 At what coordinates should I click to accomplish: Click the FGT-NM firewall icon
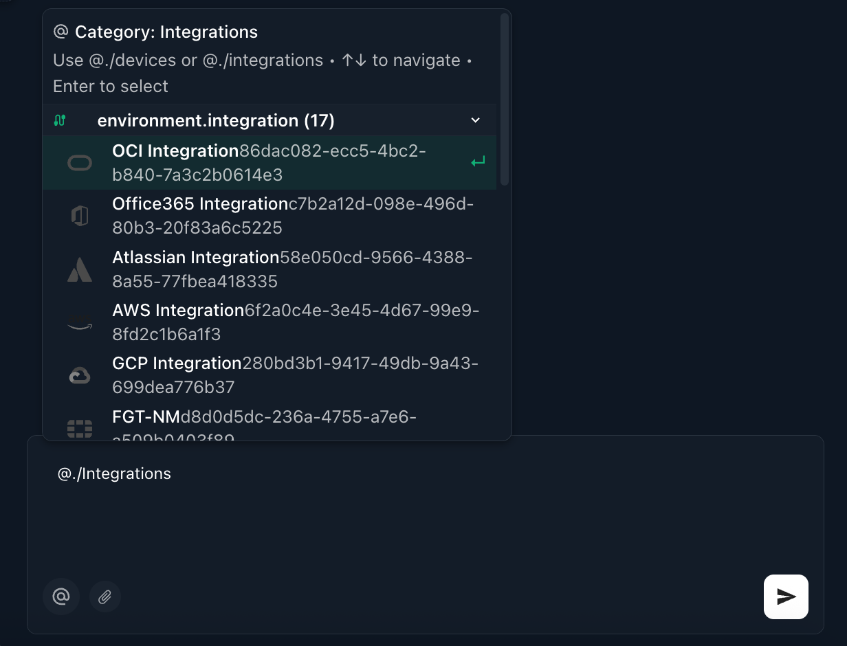point(80,428)
